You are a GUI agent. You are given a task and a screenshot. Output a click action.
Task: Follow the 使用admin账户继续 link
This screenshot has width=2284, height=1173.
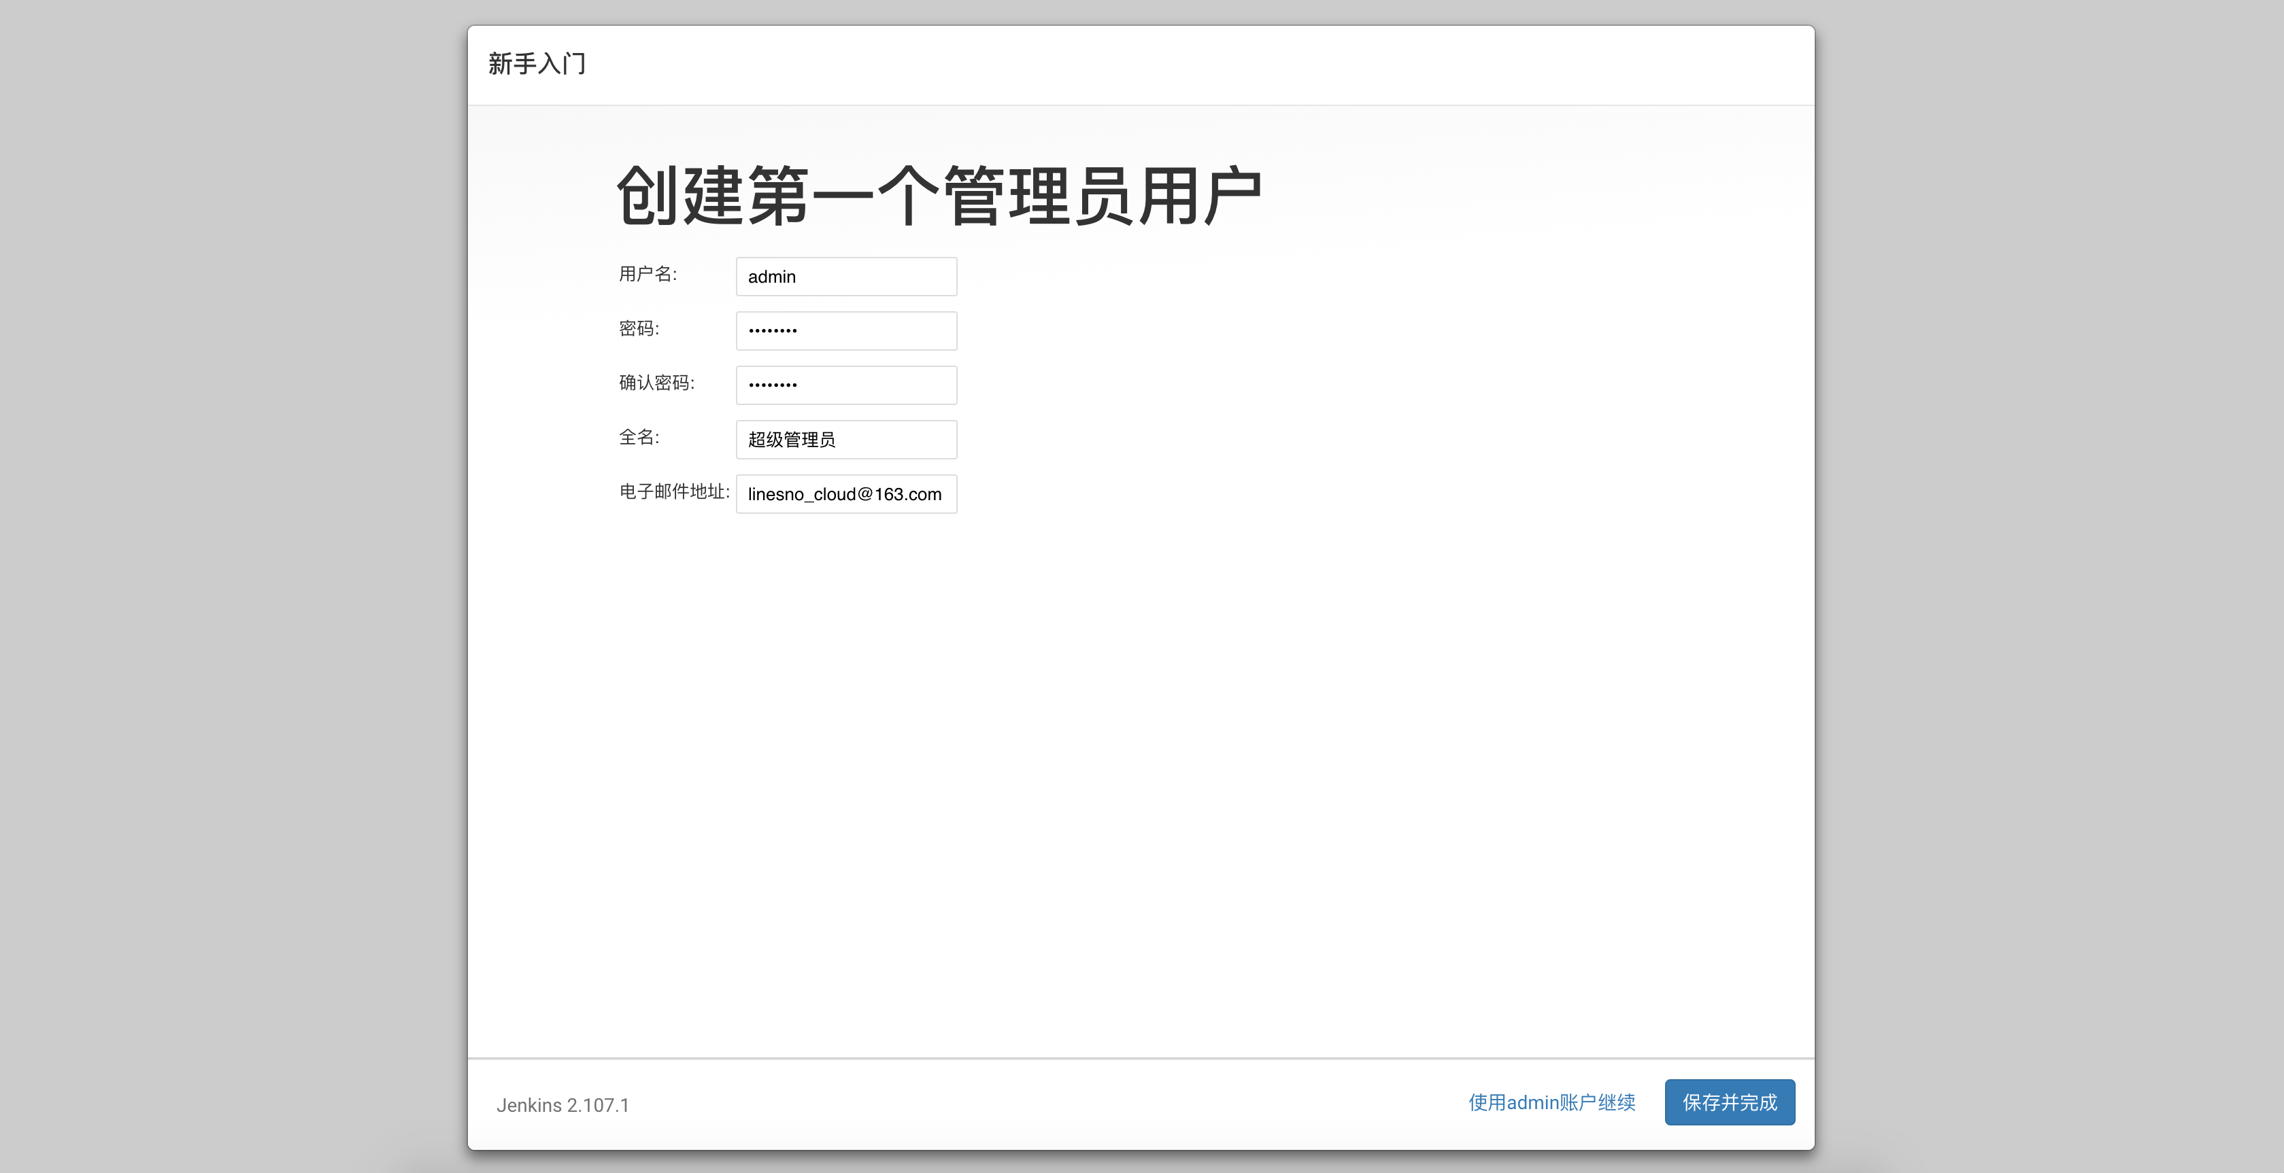[1551, 1102]
